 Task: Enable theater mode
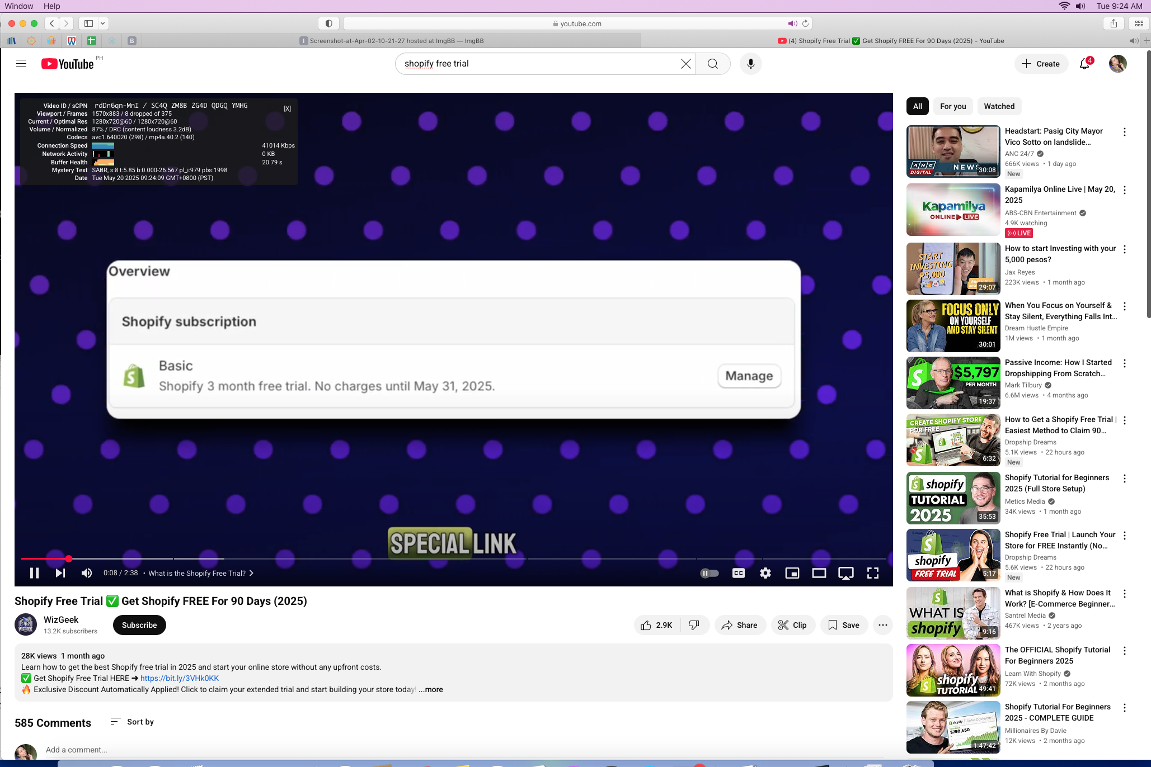click(x=819, y=573)
